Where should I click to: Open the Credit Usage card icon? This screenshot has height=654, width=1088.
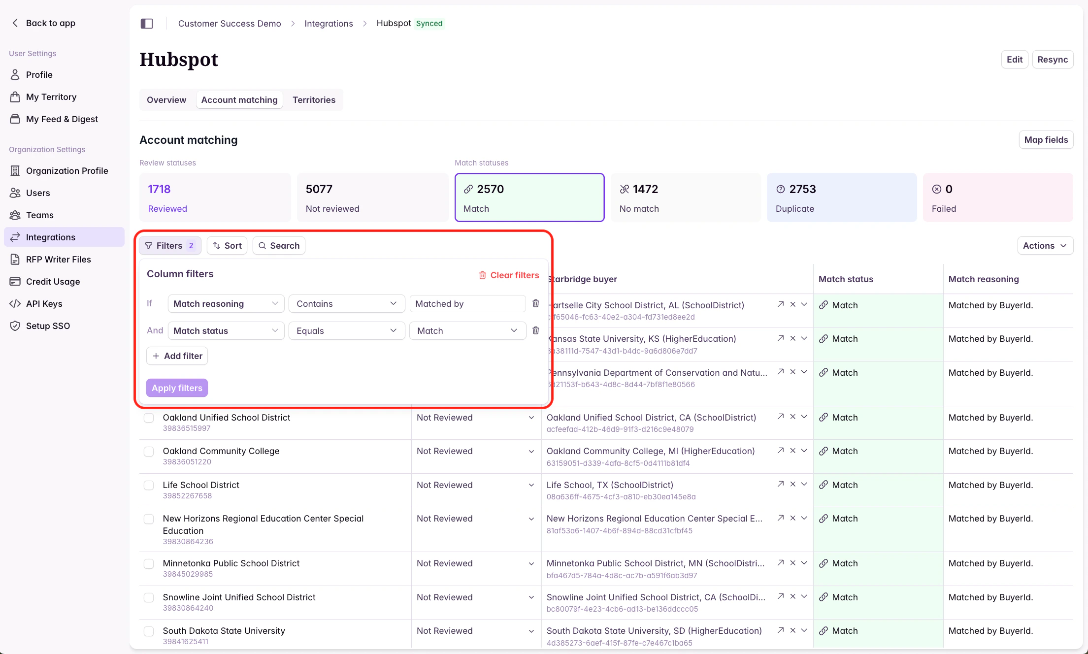click(15, 282)
